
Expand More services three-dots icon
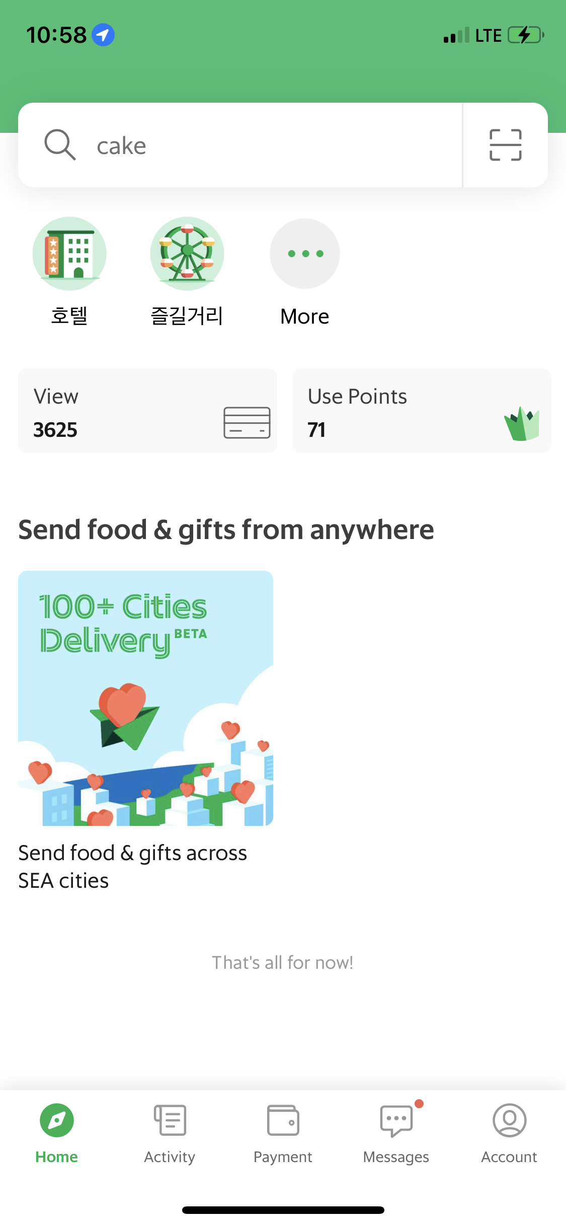point(305,254)
